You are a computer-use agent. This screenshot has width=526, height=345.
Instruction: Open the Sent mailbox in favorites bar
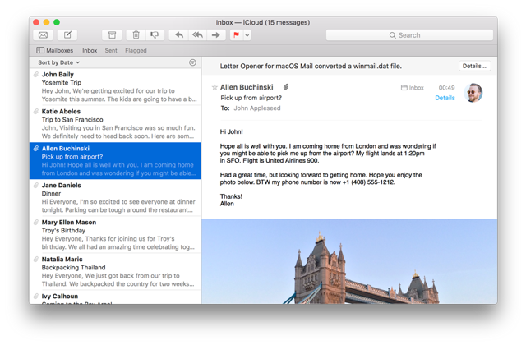point(111,50)
